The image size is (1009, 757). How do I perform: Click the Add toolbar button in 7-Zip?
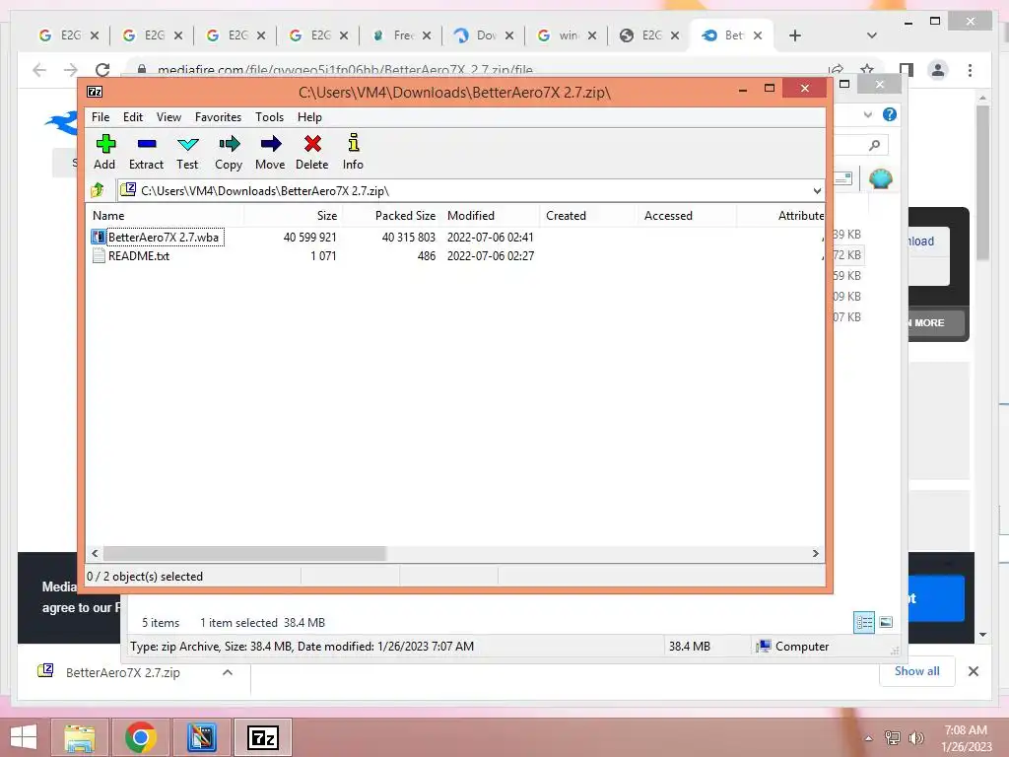pos(104,153)
